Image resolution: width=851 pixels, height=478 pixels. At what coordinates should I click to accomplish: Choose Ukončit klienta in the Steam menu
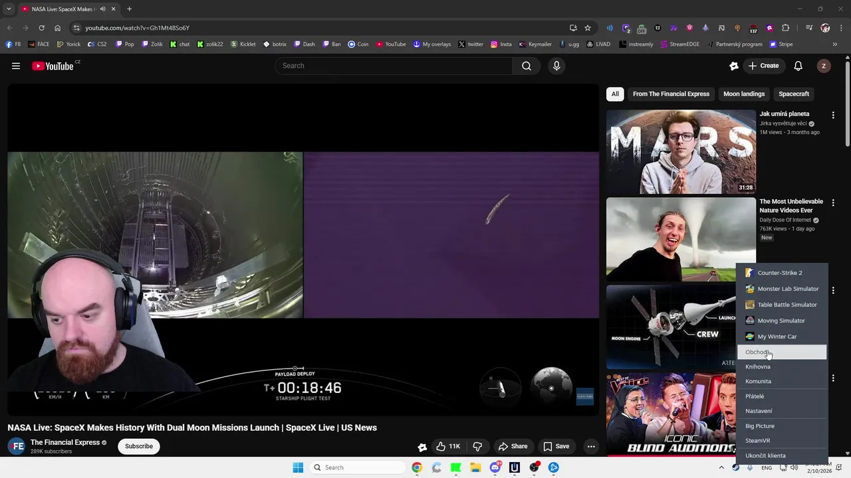[x=782, y=455]
